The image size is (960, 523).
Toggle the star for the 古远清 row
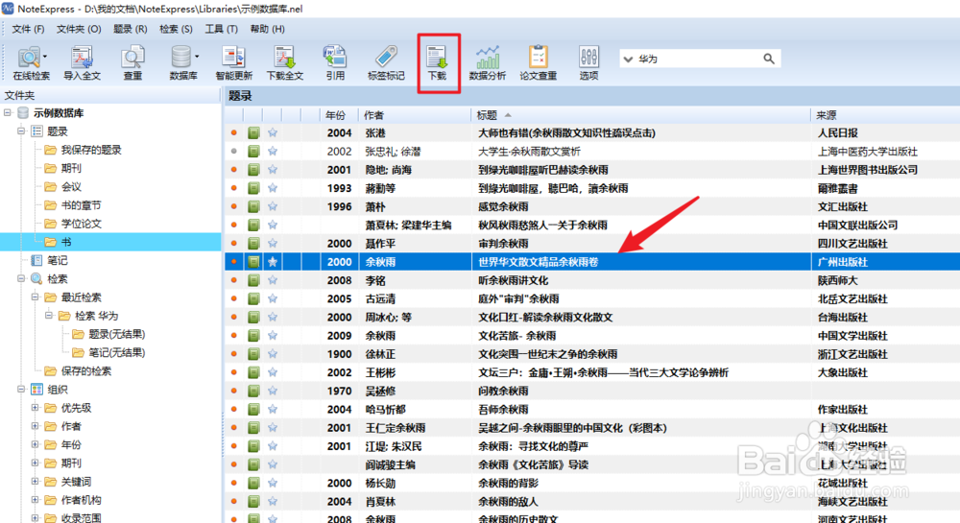273,298
